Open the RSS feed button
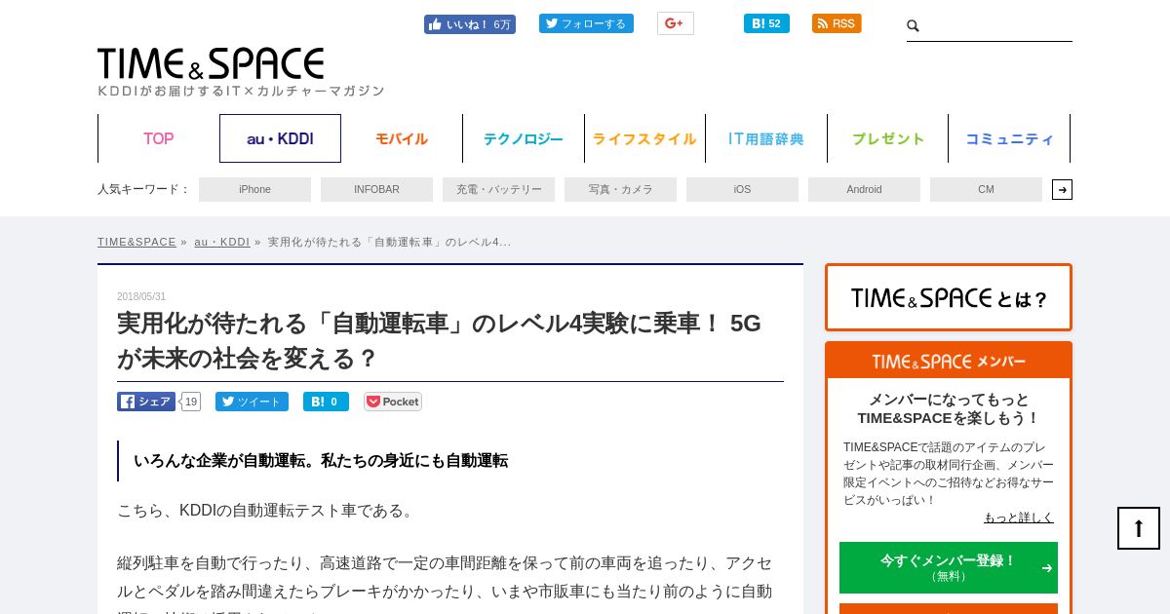 (837, 23)
